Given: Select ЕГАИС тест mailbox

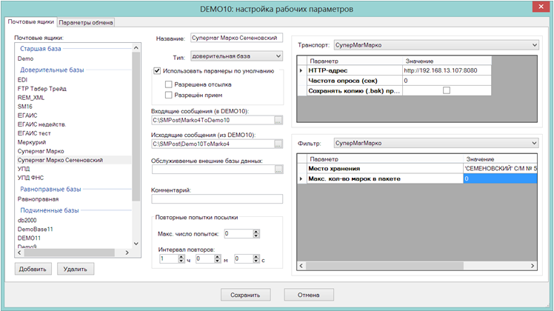Looking at the screenshot, I should coord(34,133).
